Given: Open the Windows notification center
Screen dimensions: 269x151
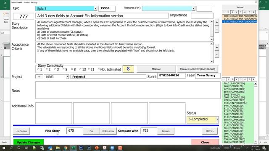Looking at the screenshot, I should tap(264, 148).
